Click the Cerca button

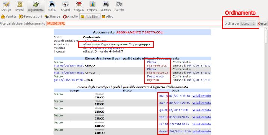(x=262, y=23)
